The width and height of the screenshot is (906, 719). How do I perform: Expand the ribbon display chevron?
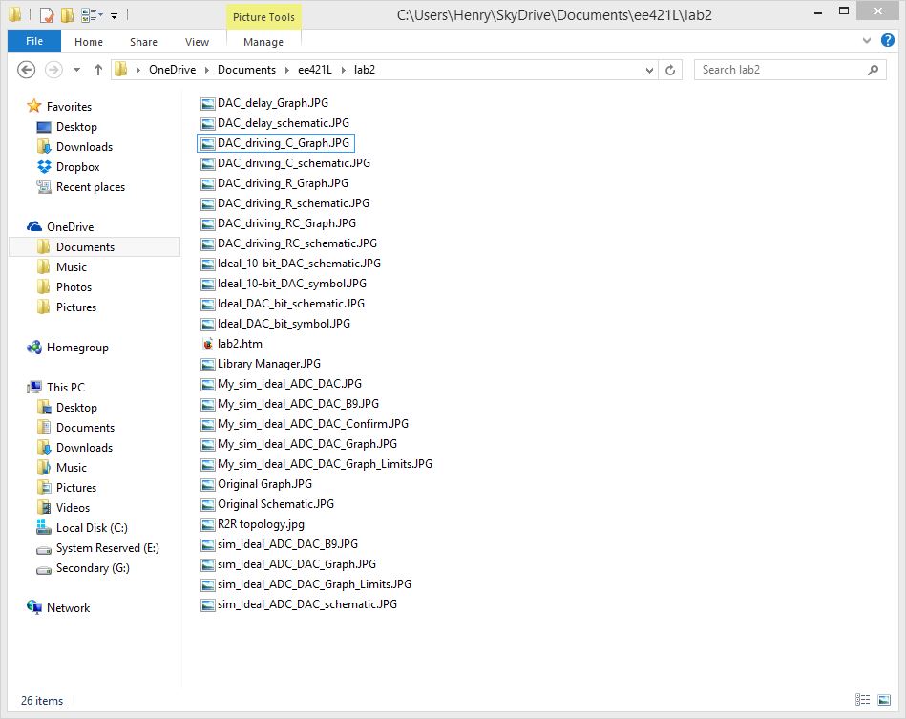(869, 41)
